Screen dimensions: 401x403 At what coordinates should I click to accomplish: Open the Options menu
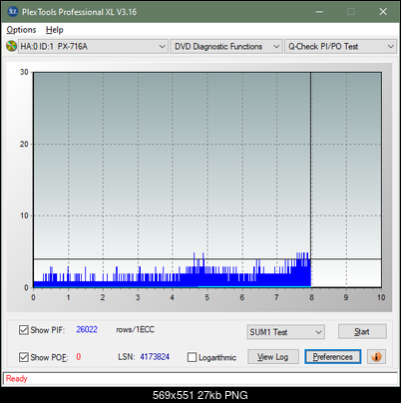(21, 30)
